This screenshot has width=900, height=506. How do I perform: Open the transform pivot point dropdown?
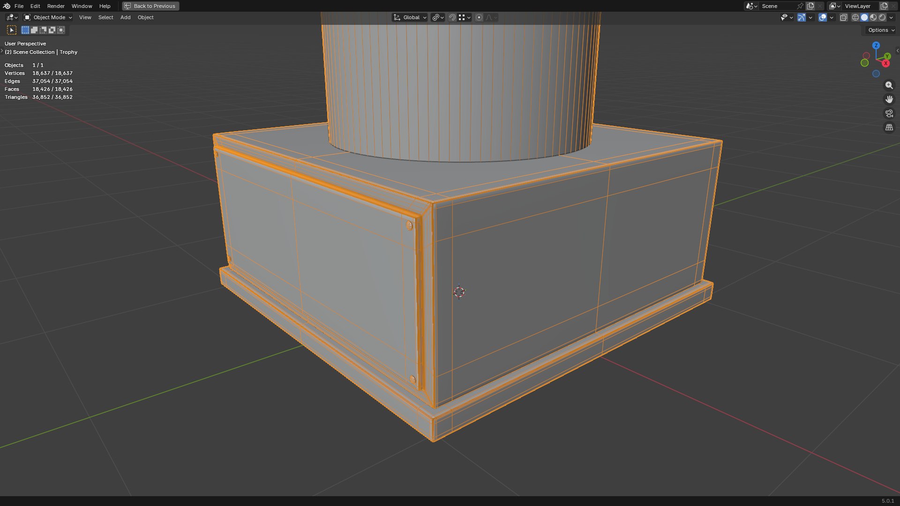point(438,17)
